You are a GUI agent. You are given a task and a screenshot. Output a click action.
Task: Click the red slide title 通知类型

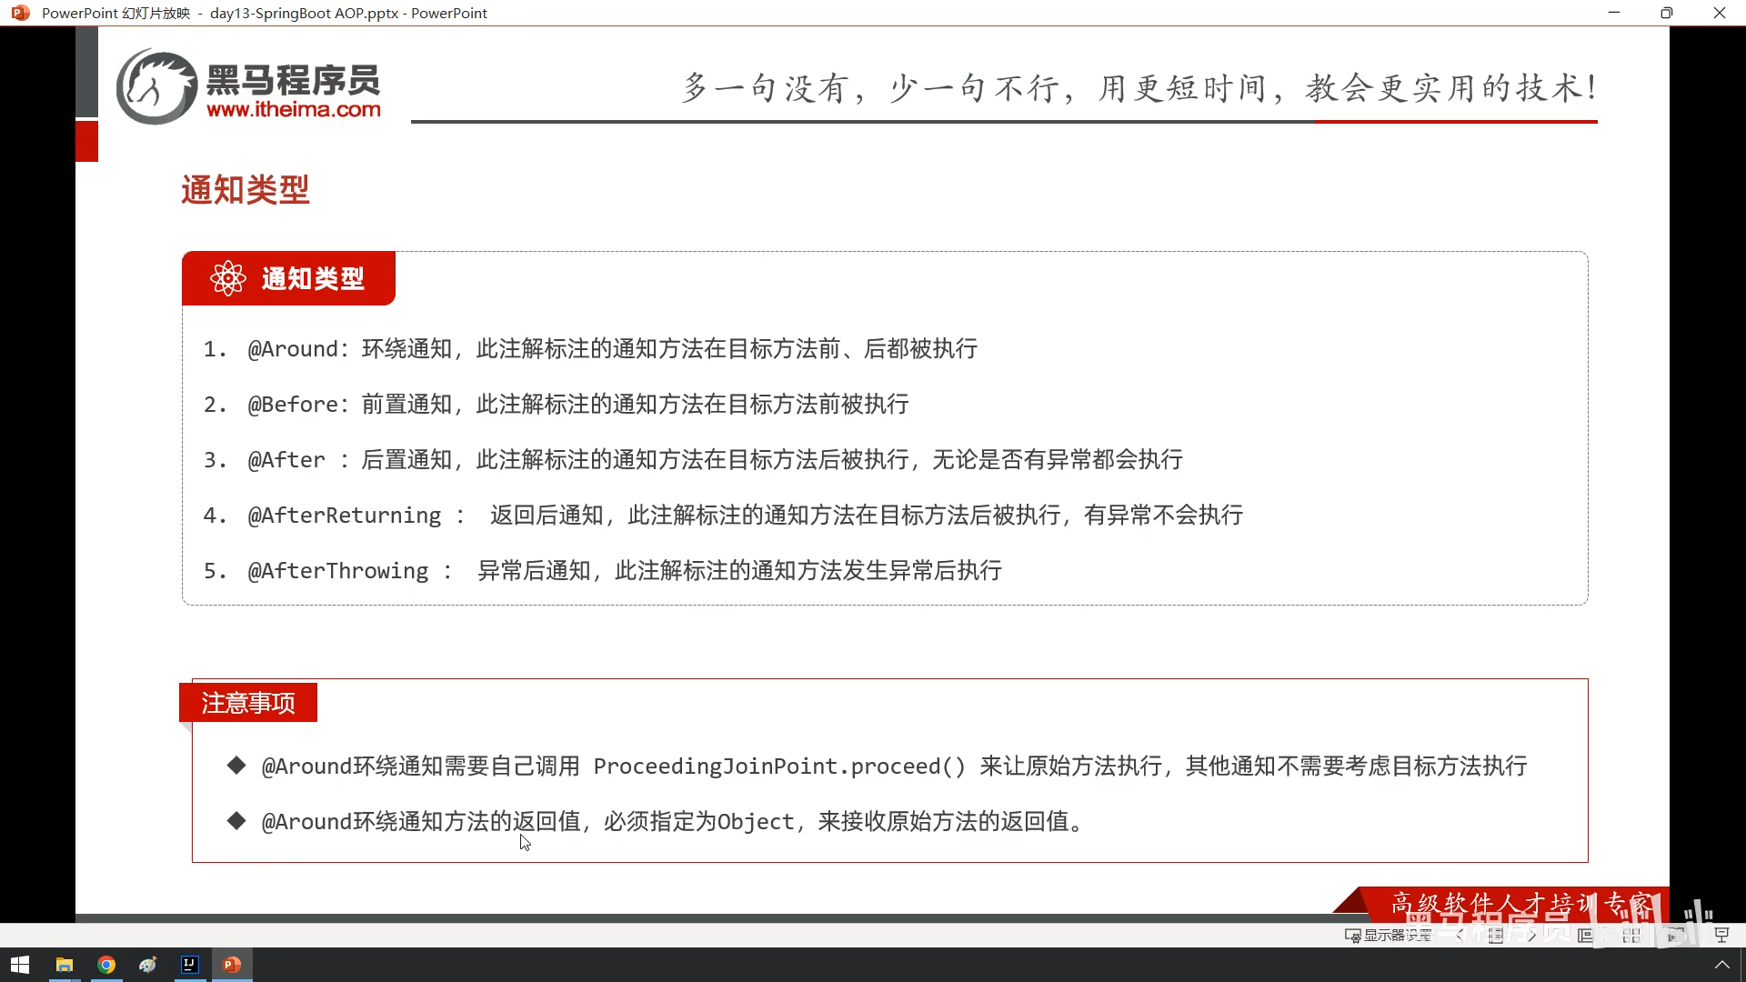coord(246,190)
